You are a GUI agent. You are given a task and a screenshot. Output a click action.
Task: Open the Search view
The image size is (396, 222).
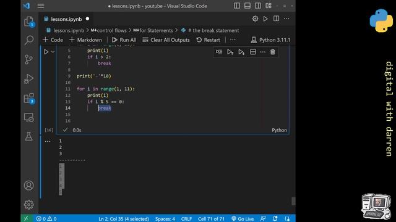(29, 40)
